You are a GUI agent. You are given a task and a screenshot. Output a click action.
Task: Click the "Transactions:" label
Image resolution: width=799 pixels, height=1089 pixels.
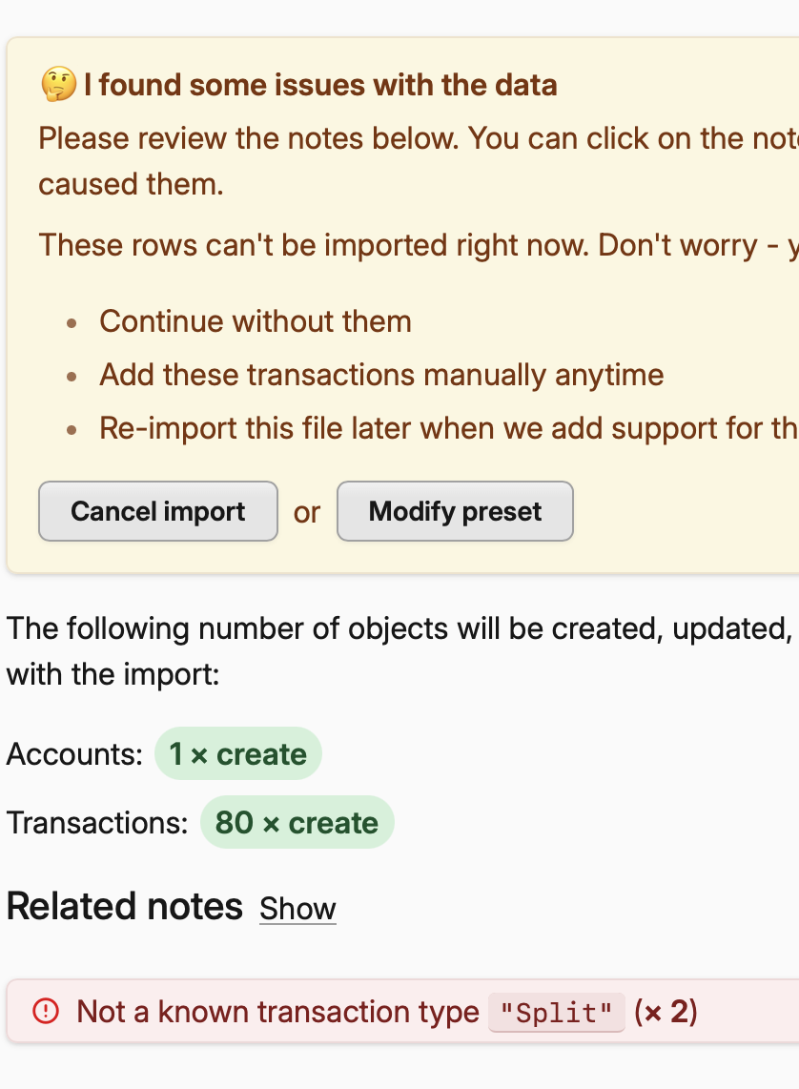(x=97, y=823)
